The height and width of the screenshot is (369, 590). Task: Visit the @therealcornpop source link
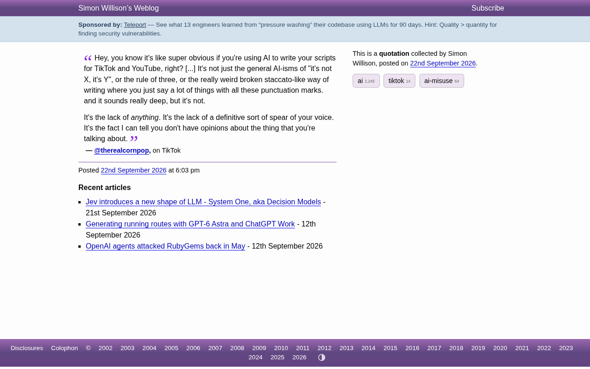tap(122, 150)
